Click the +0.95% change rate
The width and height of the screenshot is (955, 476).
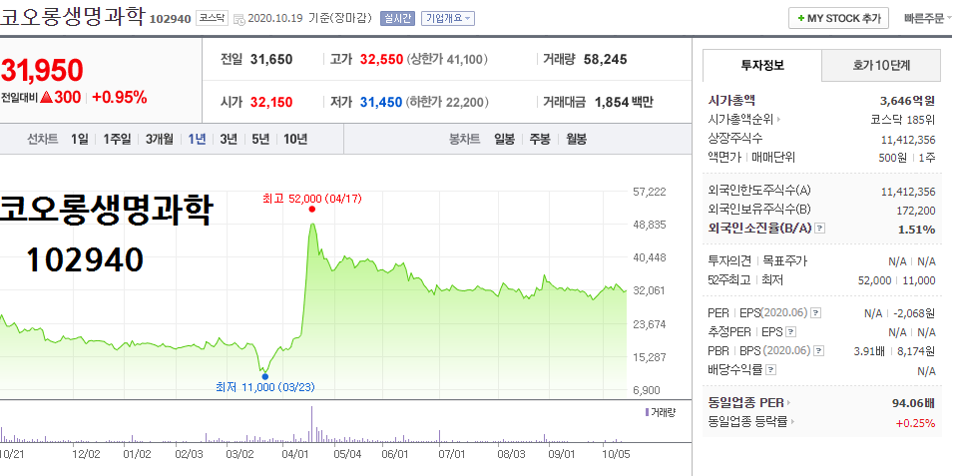(x=120, y=98)
